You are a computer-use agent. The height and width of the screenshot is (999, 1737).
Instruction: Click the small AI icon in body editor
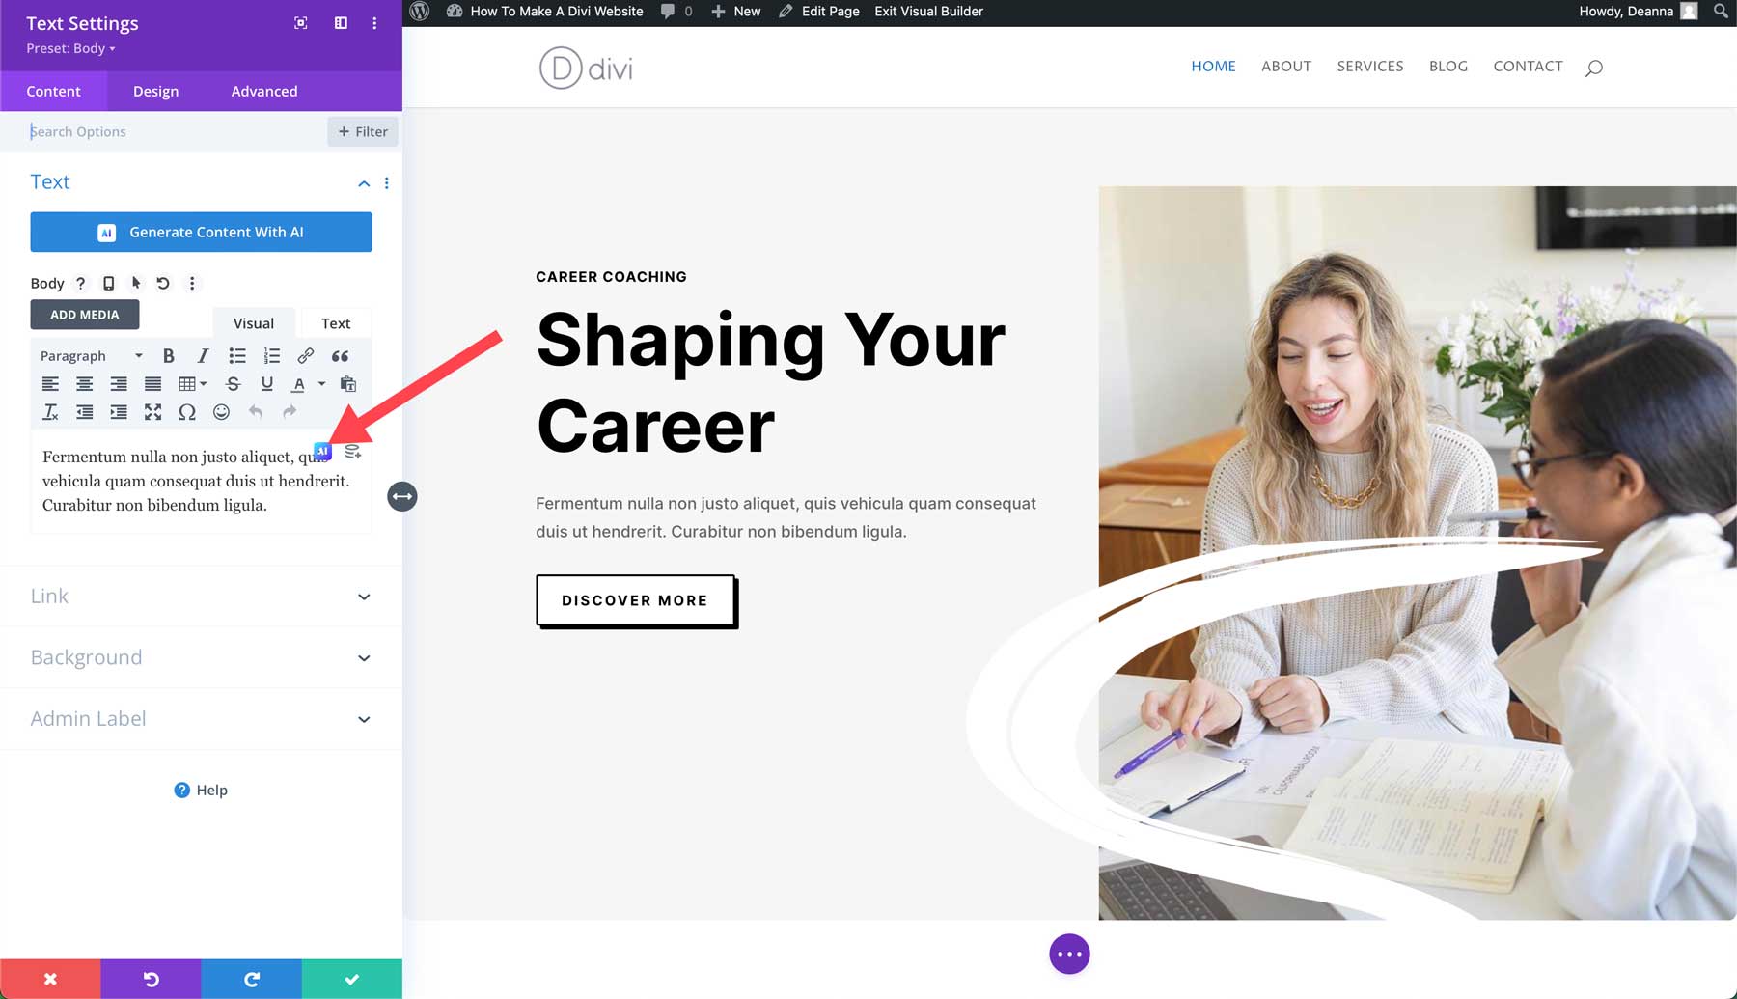coord(322,451)
